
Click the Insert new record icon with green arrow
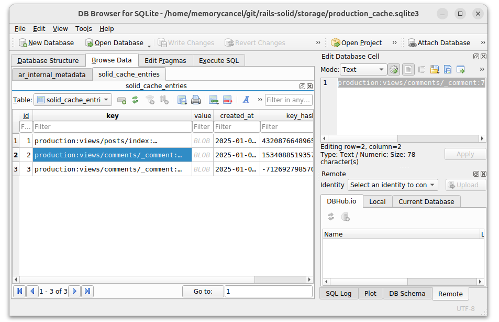tap(214, 100)
